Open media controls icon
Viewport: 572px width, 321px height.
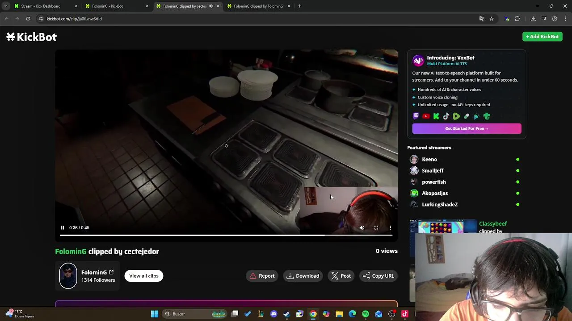pyautogui.click(x=544, y=19)
